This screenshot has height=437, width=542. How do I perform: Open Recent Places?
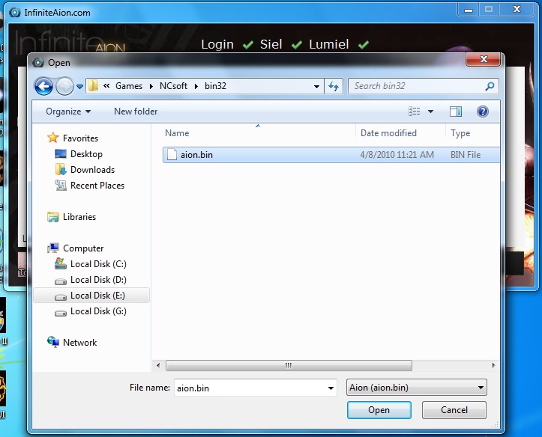[97, 186]
